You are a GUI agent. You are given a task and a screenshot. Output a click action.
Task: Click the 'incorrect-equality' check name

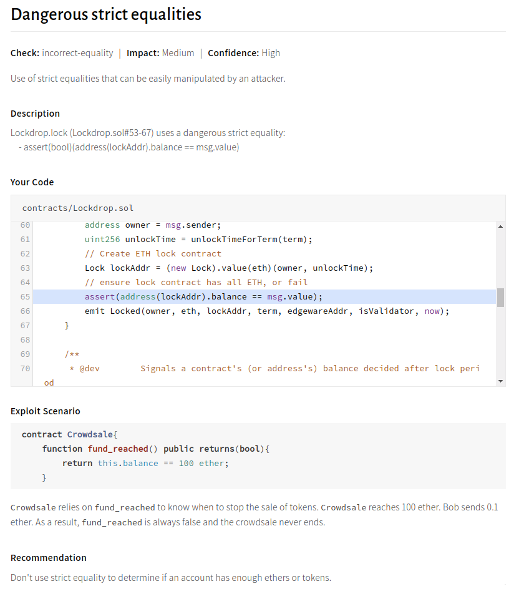[77, 53]
